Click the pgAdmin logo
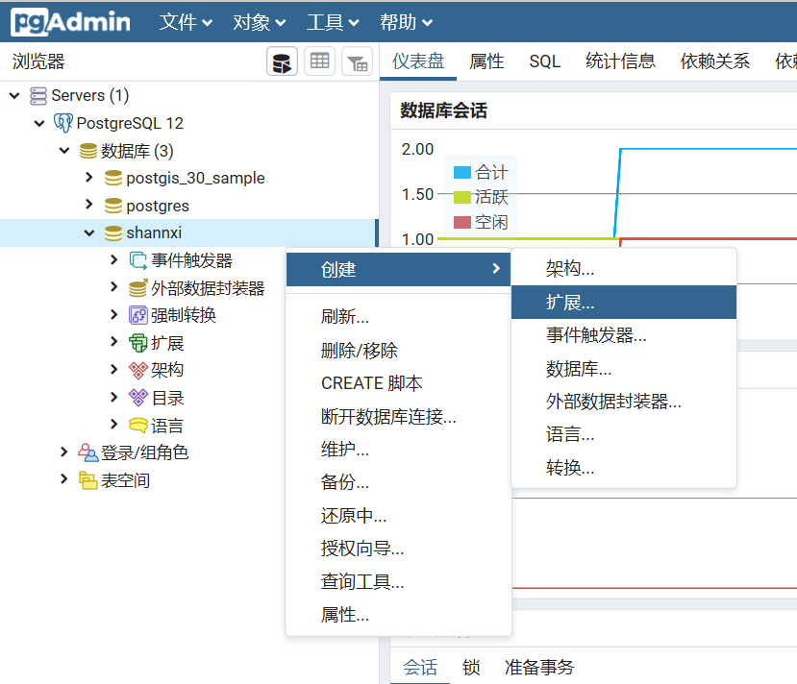Screen dimensions: 797x684 70,22
